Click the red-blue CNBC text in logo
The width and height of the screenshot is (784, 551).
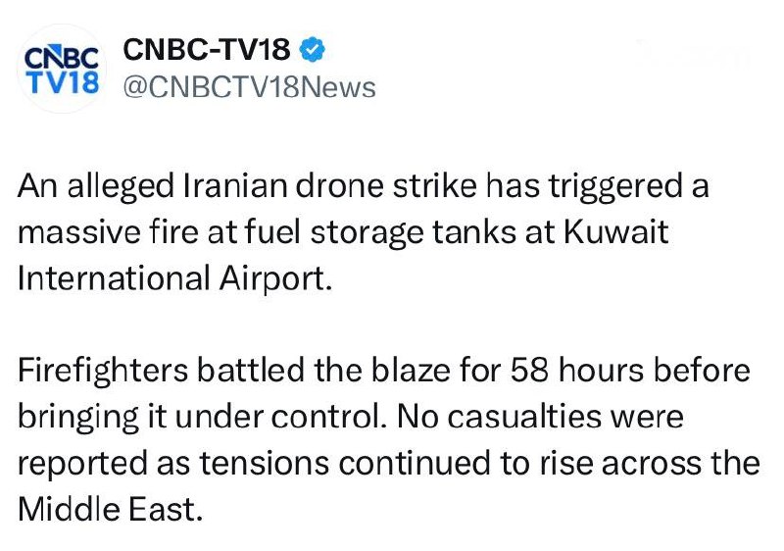point(60,54)
